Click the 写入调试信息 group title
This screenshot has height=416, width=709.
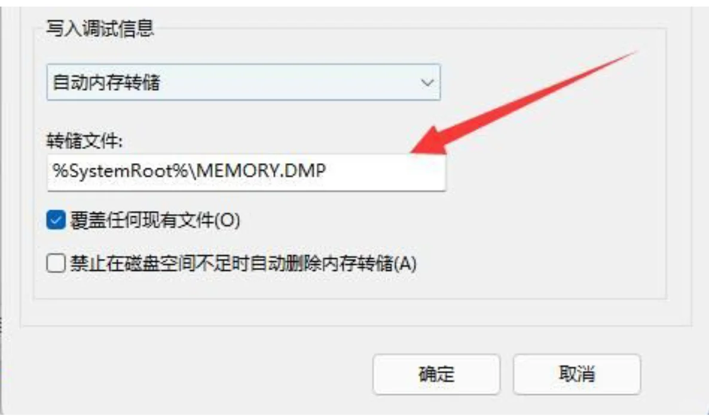coord(100,29)
